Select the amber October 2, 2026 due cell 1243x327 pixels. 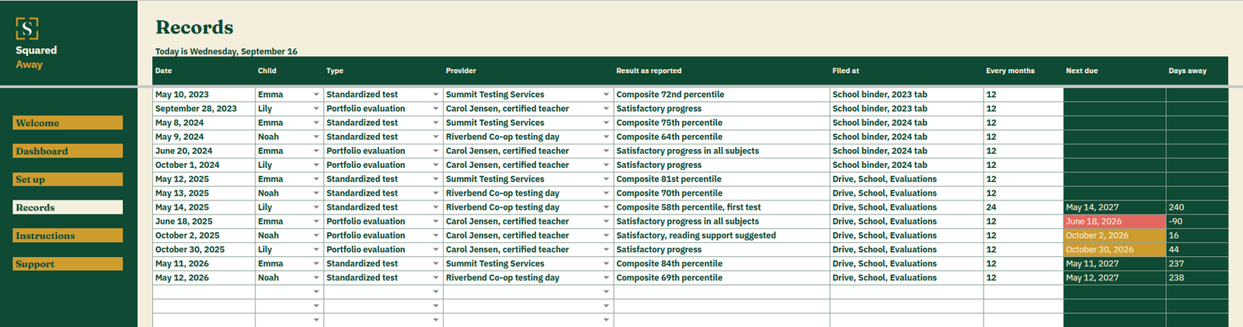[x=1114, y=235]
